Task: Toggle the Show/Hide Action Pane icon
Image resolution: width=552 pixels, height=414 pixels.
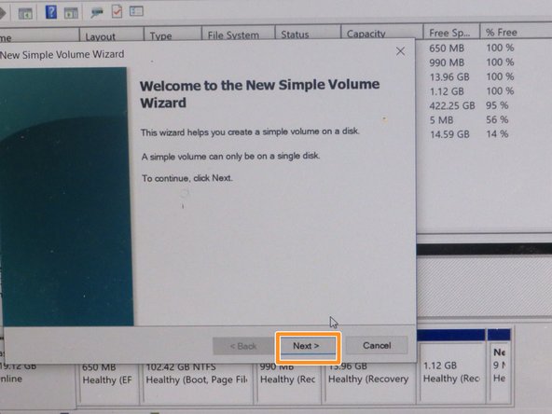Action: [71, 13]
